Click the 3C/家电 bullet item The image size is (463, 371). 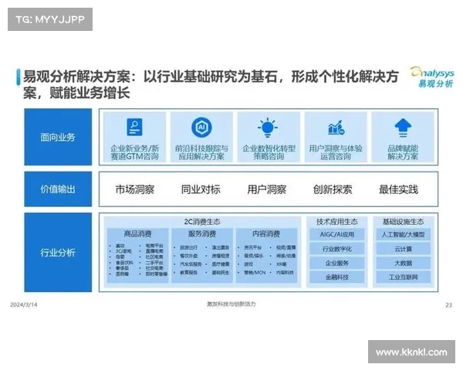click(123, 251)
